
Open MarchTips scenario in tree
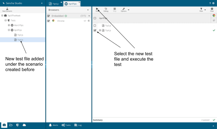click(19, 25)
